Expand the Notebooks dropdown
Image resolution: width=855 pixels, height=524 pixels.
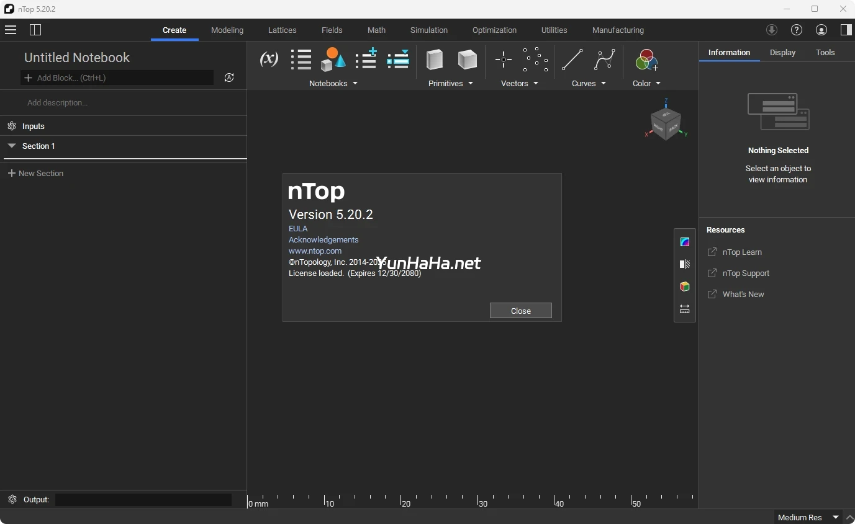click(333, 83)
